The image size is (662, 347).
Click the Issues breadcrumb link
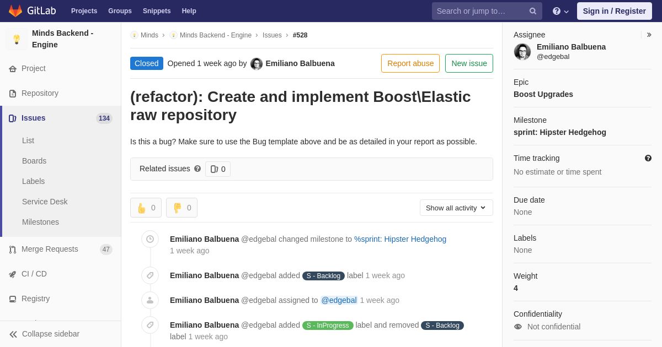tap(272, 35)
